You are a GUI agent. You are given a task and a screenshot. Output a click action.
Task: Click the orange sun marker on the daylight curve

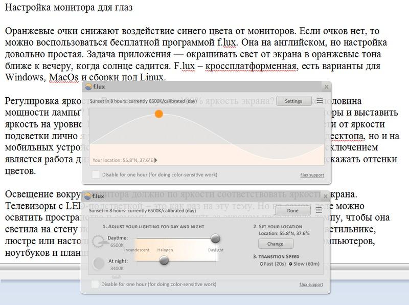pyautogui.click(x=158, y=114)
